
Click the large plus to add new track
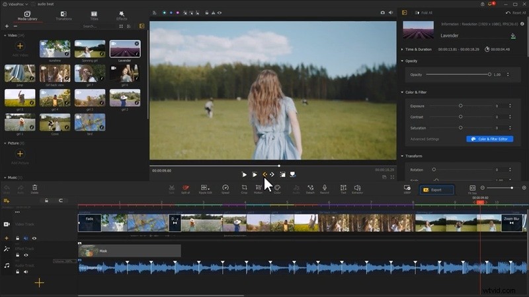[40, 282]
